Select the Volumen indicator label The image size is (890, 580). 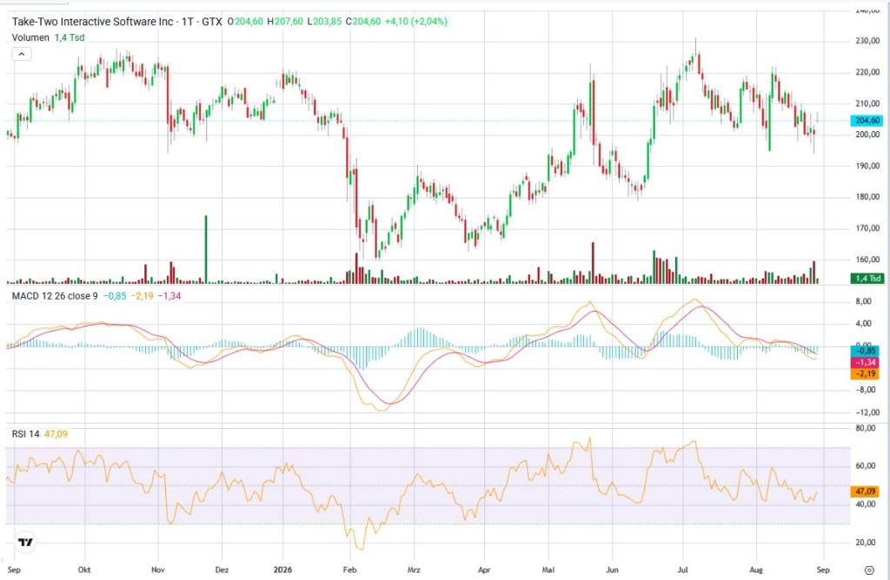pyautogui.click(x=30, y=37)
